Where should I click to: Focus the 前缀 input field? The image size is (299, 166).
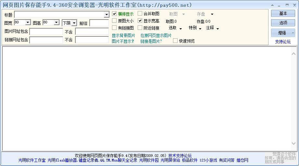[99, 23]
